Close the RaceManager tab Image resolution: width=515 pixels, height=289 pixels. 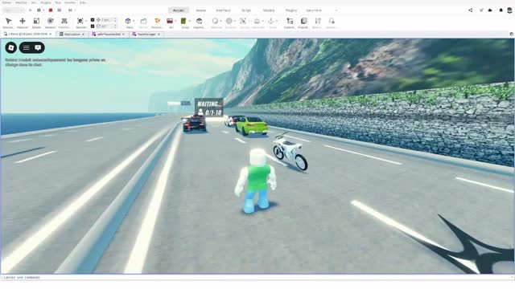(159, 34)
